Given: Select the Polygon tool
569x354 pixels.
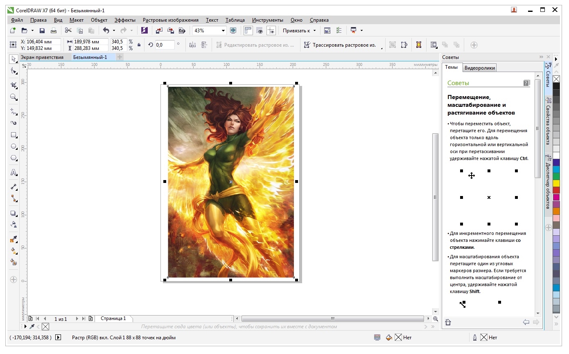Looking at the screenshot, I should (14, 158).
